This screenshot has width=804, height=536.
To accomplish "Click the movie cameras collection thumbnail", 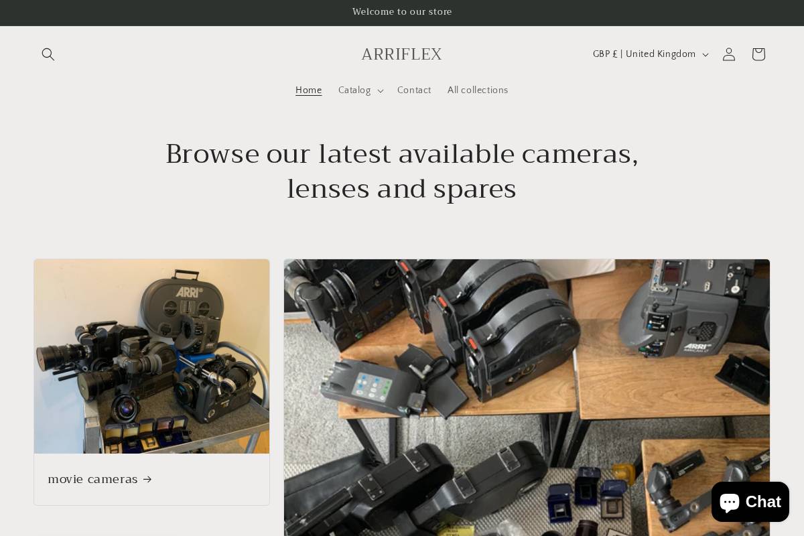I will (x=151, y=356).
